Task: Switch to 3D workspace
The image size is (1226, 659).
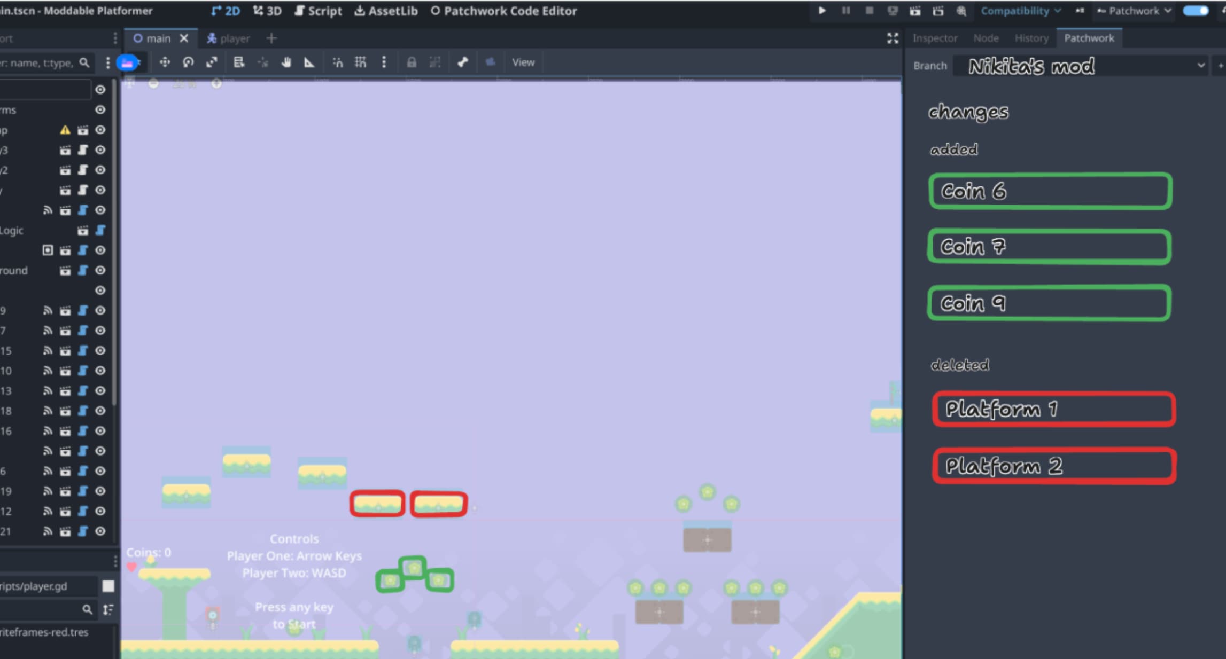Action: pyautogui.click(x=267, y=11)
